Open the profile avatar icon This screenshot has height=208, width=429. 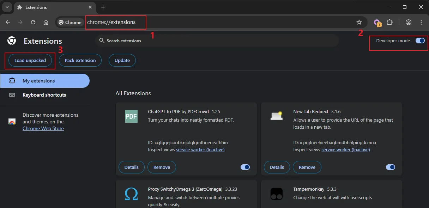click(409, 22)
